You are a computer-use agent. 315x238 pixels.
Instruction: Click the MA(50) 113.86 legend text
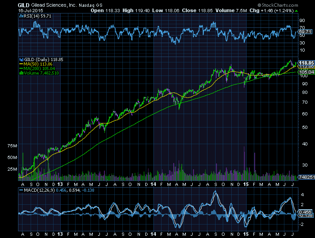coord(38,64)
